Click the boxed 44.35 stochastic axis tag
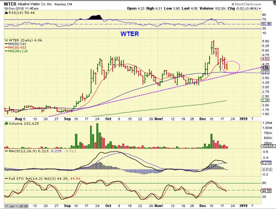Image resolution: width=276 pixels, height=209 pixels. pyautogui.click(x=266, y=191)
